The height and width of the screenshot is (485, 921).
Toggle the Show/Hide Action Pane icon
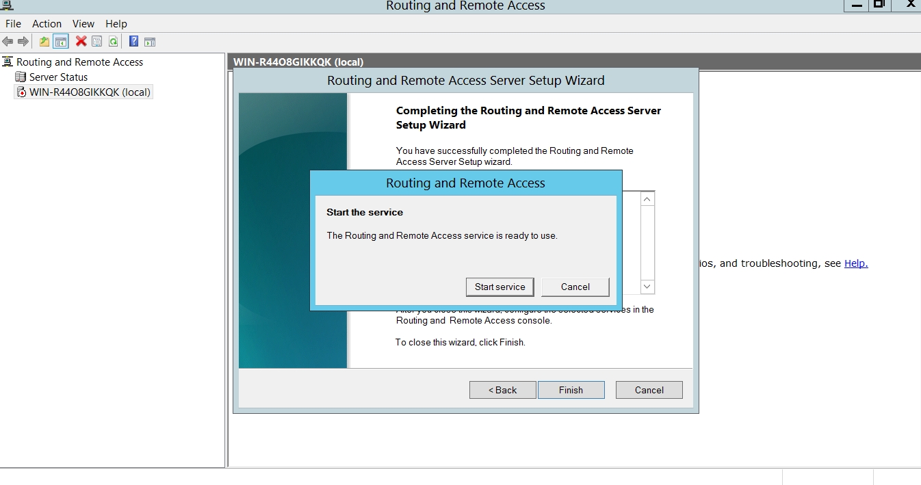[x=150, y=42]
